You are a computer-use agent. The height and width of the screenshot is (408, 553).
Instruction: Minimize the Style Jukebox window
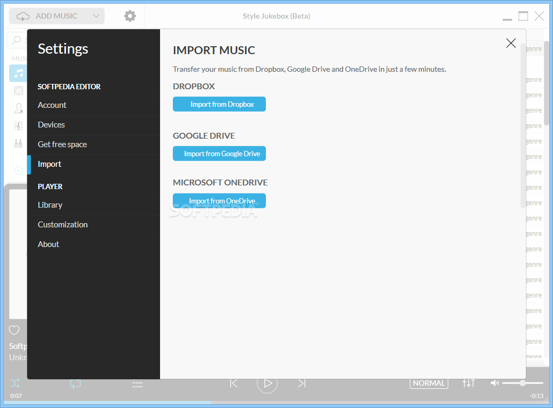pyautogui.click(x=507, y=19)
